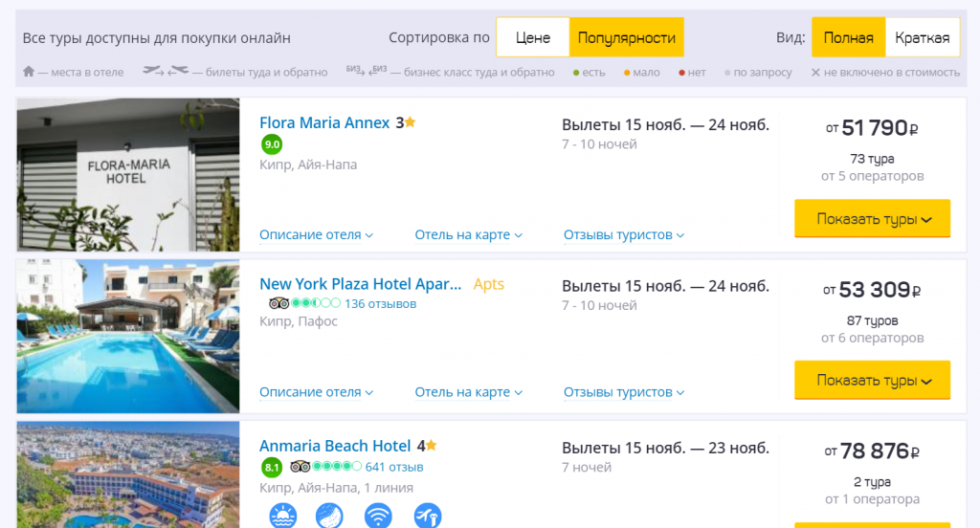Sort results by Цене
This screenshot has width=980, height=528.
coord(532,37)
